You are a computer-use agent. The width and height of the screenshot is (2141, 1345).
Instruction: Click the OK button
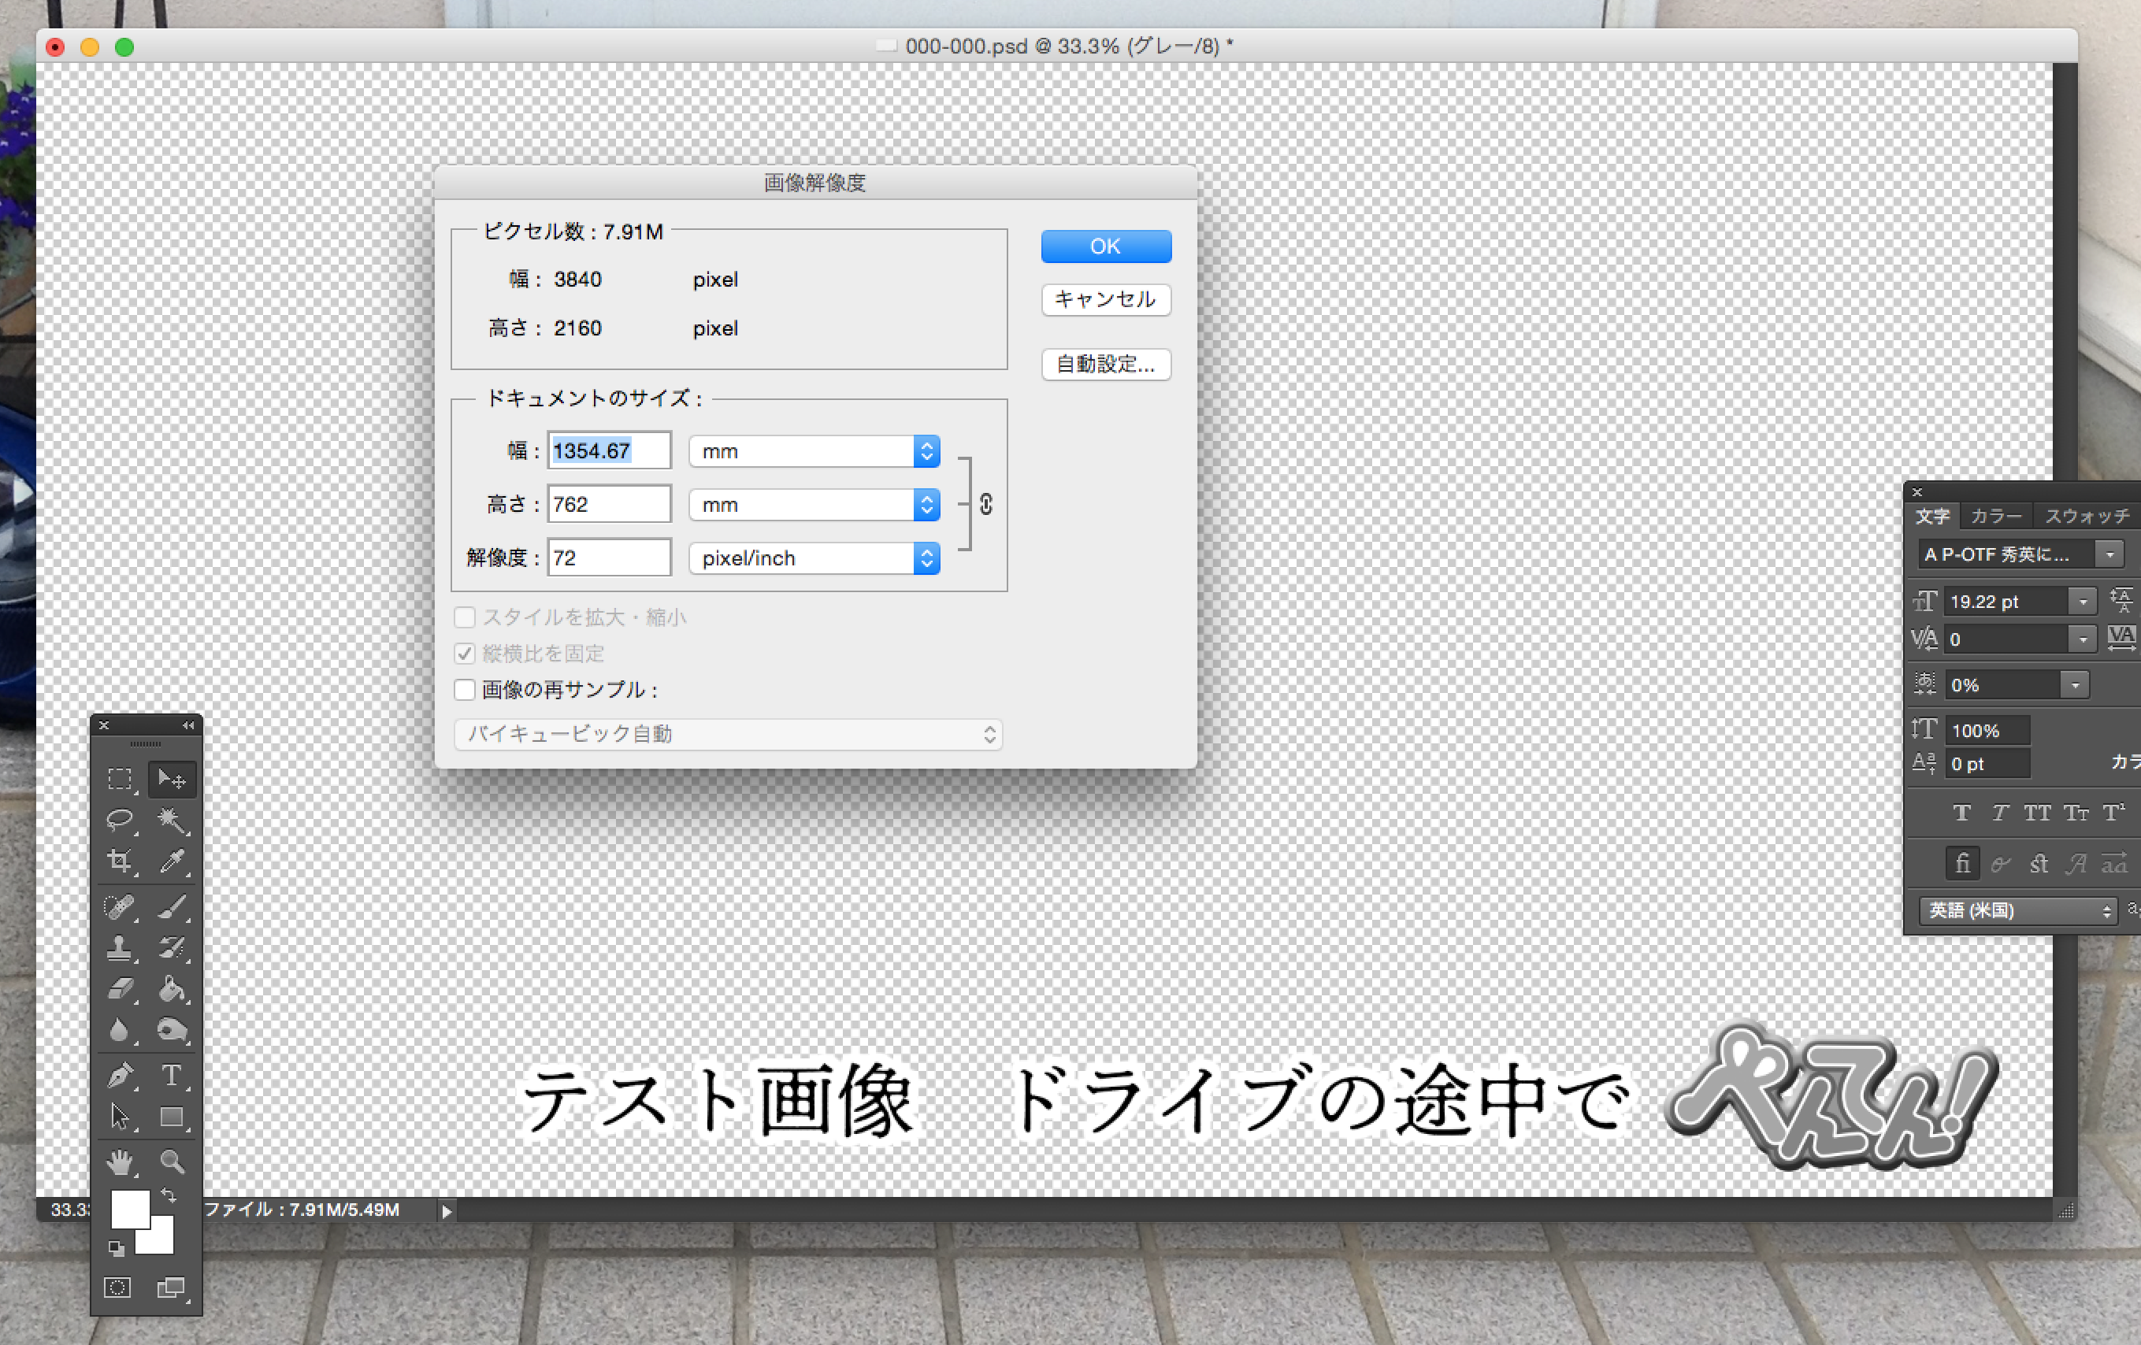(1105, 246)
